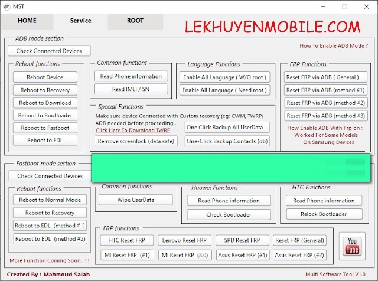Click Check Connected Devices in ADB section
This screenshot has width=378, height=281.
(x=49, y=51)
